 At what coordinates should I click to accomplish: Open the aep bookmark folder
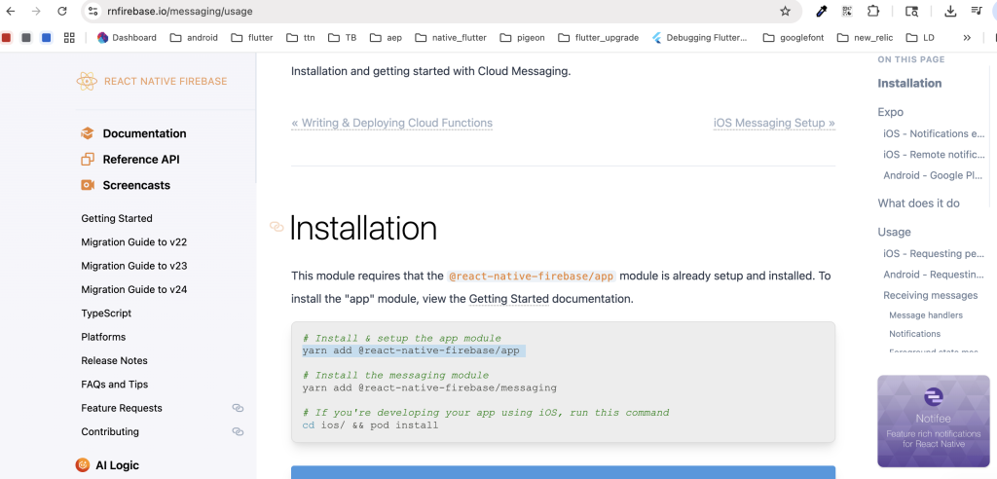coord(386,38)
